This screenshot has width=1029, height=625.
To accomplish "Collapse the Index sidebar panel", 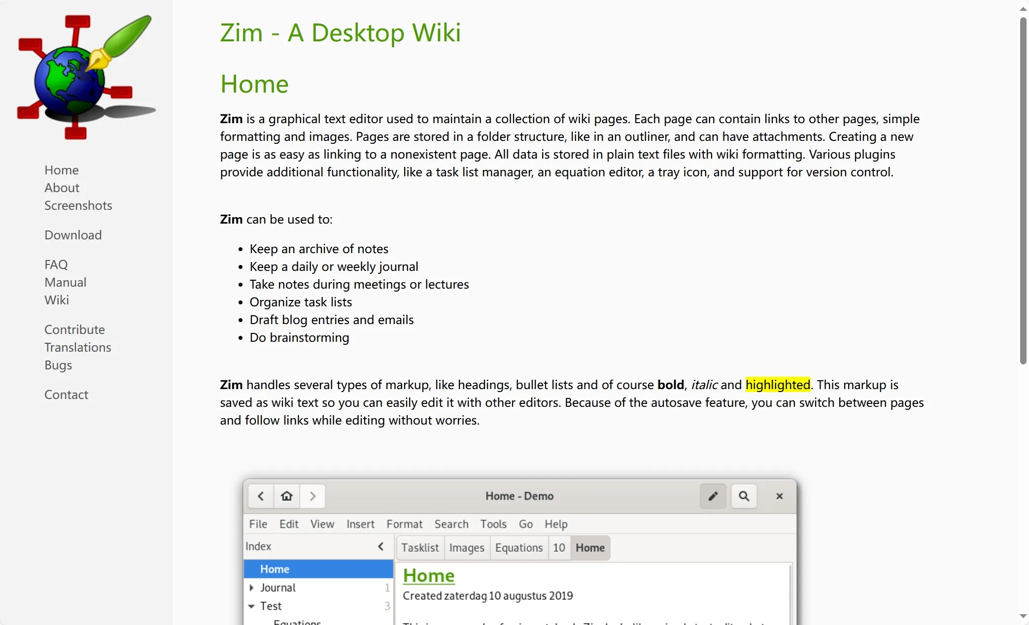I will pos(381,546).
